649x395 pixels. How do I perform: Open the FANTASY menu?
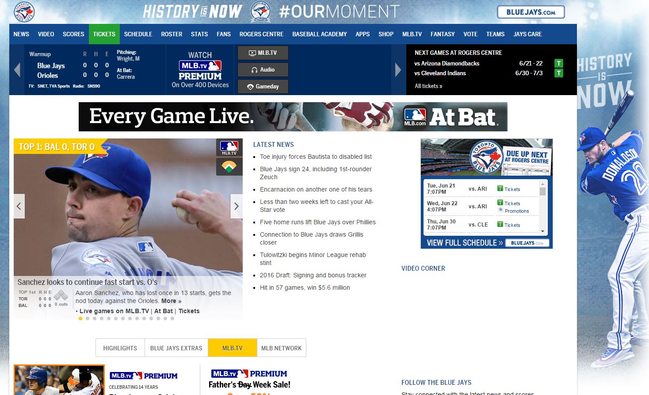(x=443, y=34)
